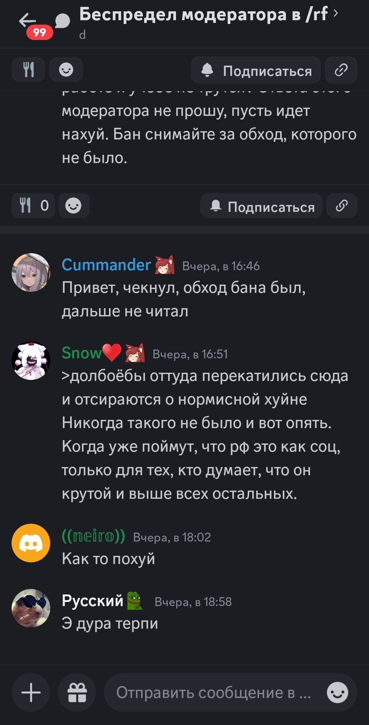This screenshot has height=725, width=369.
Task: Open Cummander's username profile
Action: click(x=106, y=265)
